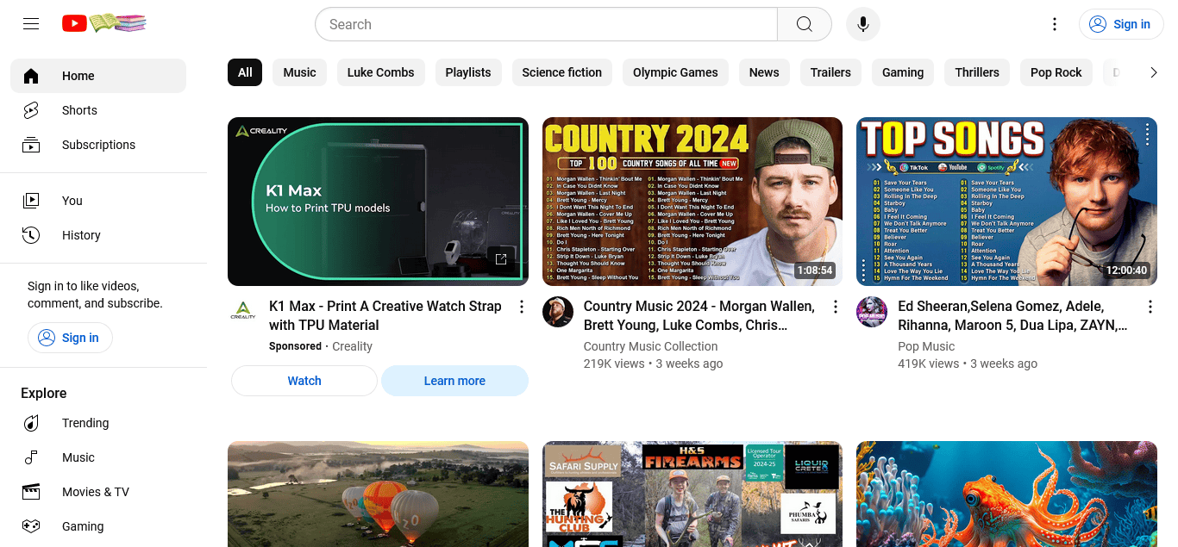Open Subscriptions from the sidebar icon

[x=31, y=145]
